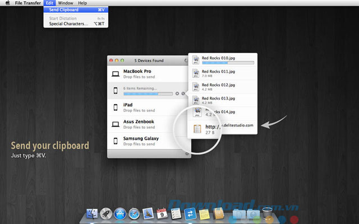
Task: Open the Window menu
Action: (x=65, y=3)
